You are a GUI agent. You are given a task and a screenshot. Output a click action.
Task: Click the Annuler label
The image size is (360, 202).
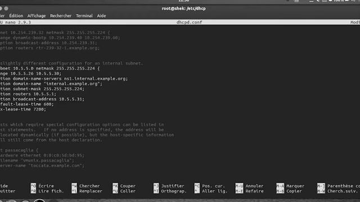pyautogui.click(x=254, y=186)
